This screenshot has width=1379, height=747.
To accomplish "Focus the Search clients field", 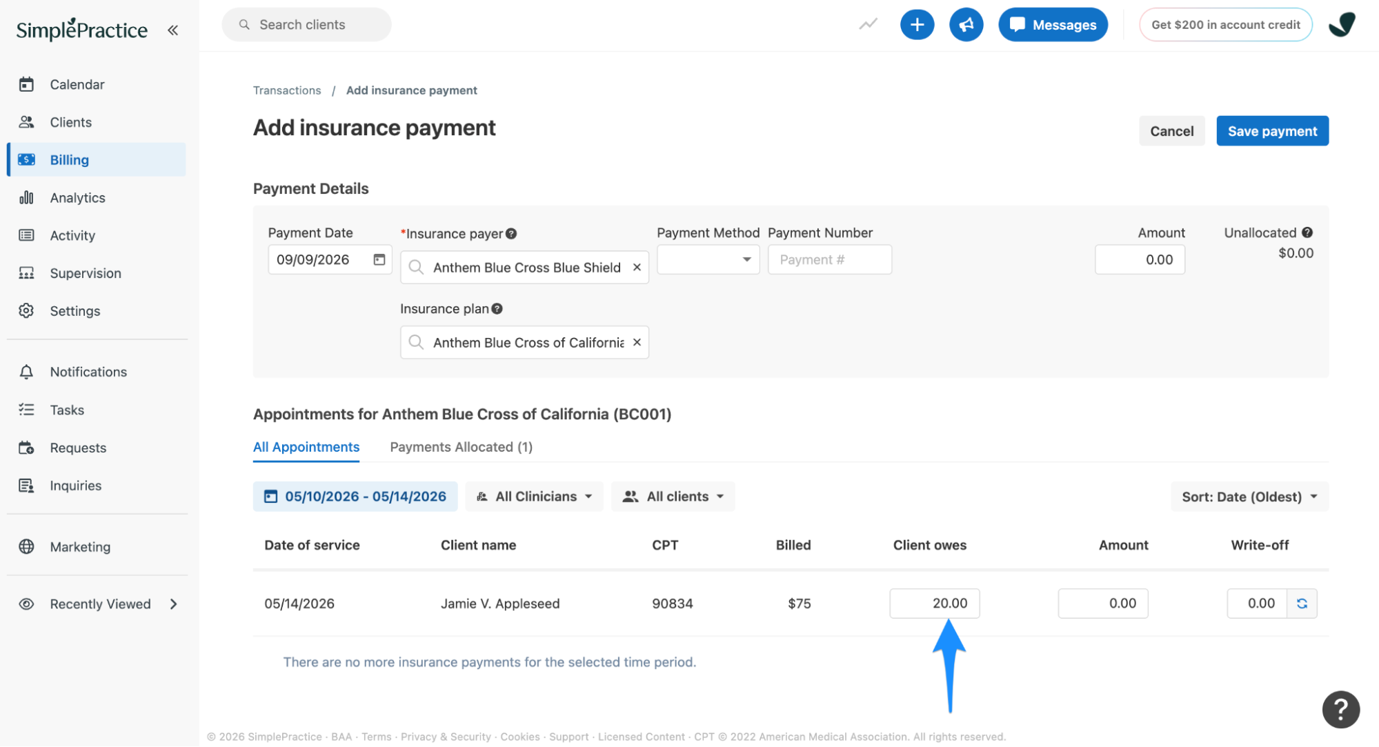I will [x=306, y=25].
